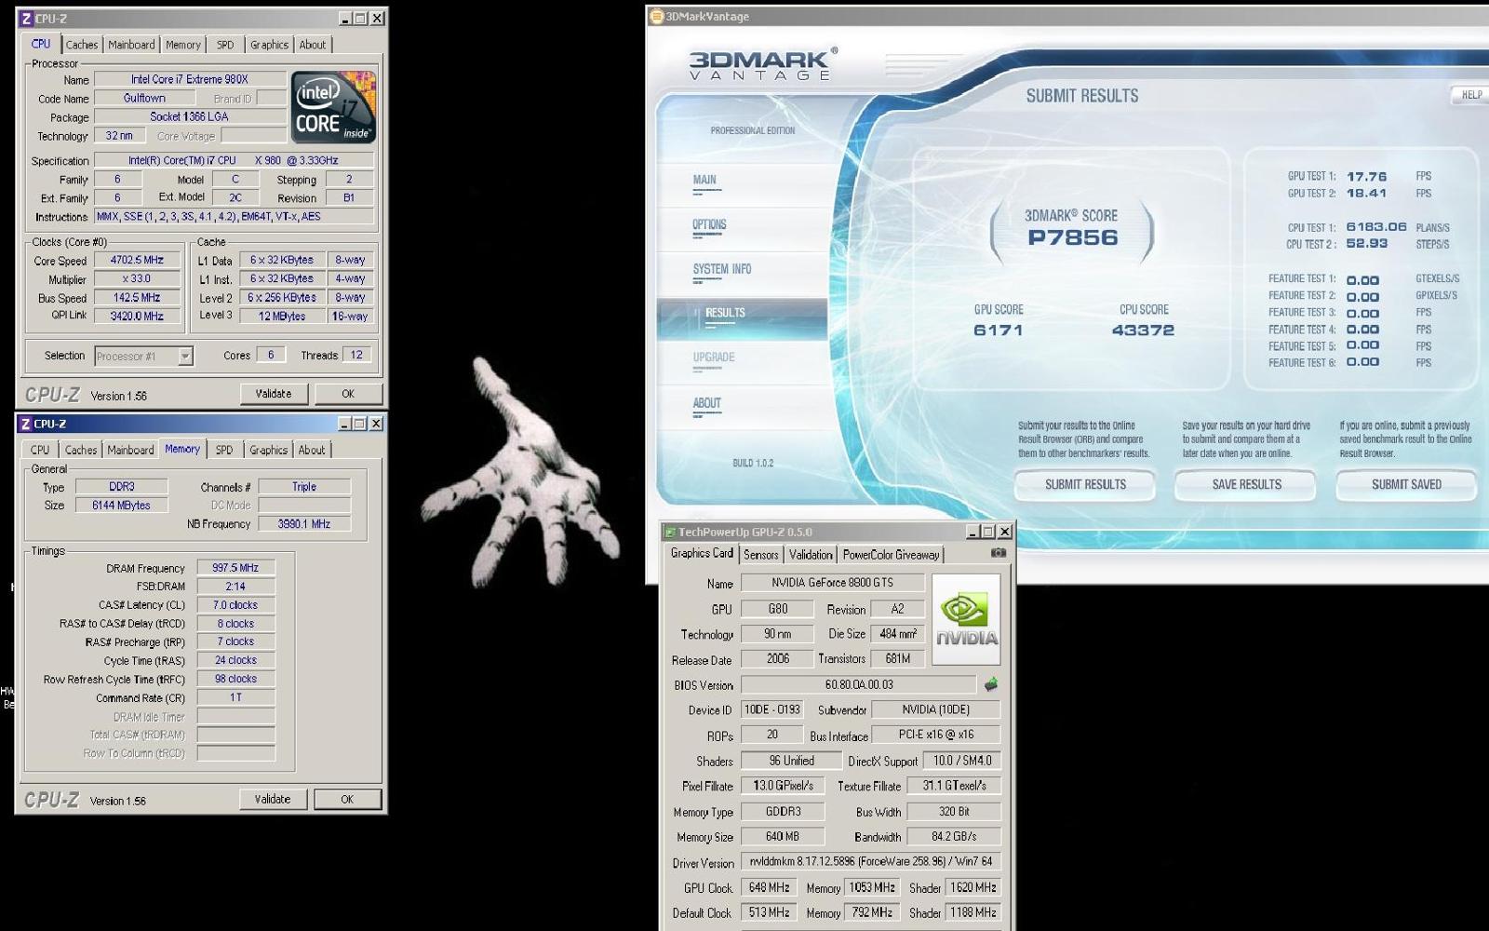
Task: Select Graphics Card tab in GPU-Z
Action: coord(702,553)
